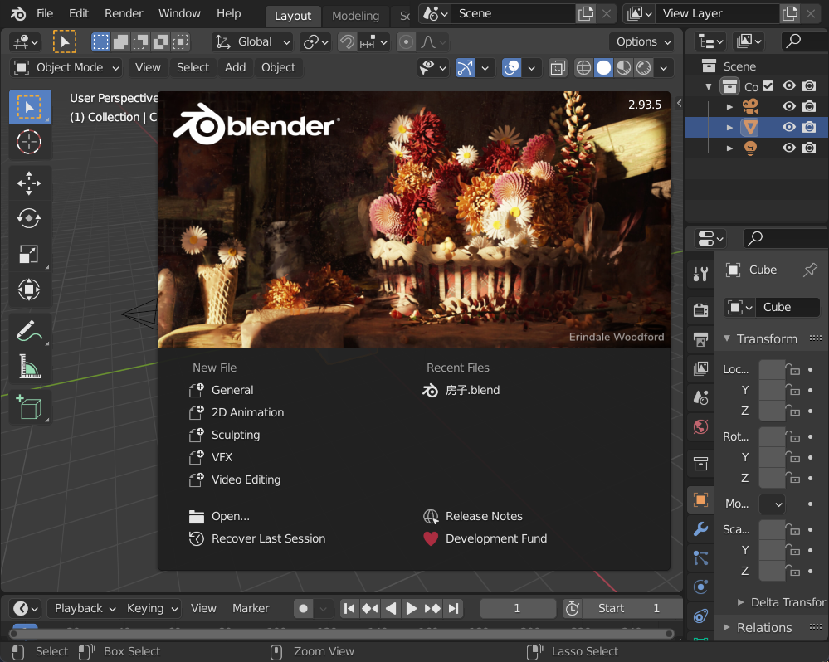Open View Layer properties tab
829x662 pixels.
coord(701,368)
